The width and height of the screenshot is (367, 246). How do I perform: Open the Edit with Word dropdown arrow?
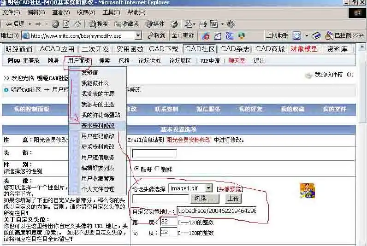coord(222,24)
